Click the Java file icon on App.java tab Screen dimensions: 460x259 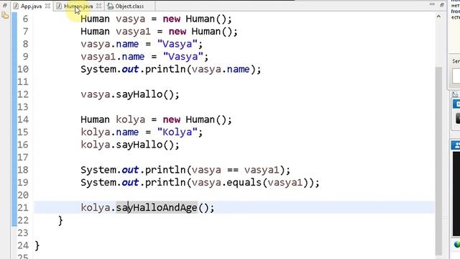[x=16, y=6]
